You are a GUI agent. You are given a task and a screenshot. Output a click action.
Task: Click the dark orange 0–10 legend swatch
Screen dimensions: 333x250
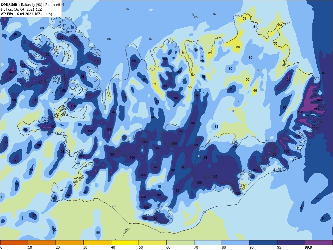14,243
